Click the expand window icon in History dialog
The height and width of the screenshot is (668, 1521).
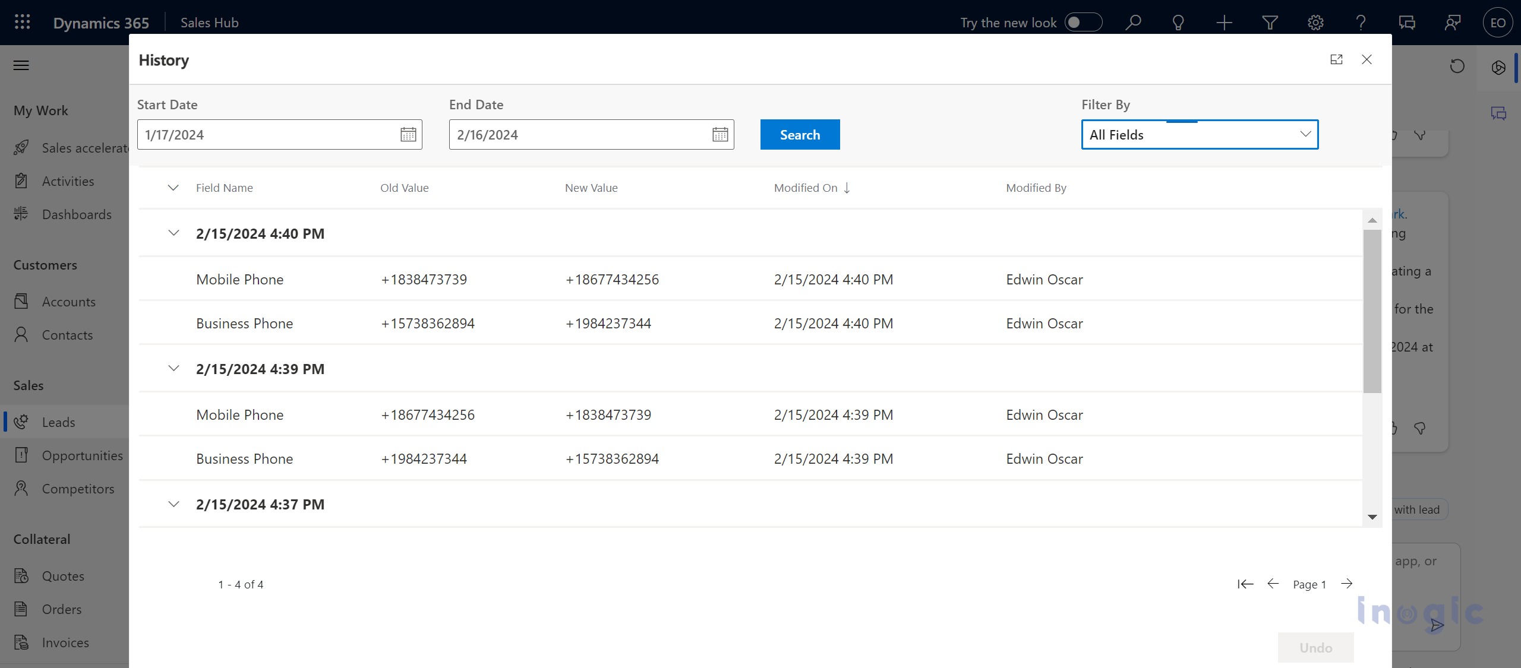(x=1337, y=59)
